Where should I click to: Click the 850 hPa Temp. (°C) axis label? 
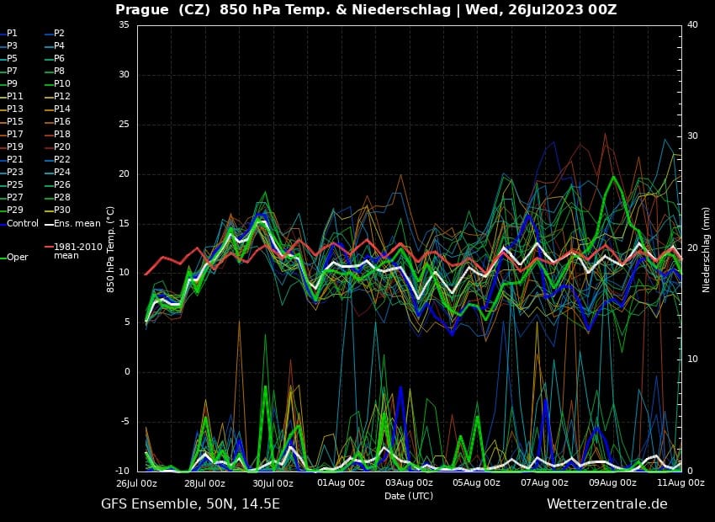pos(110,248)
